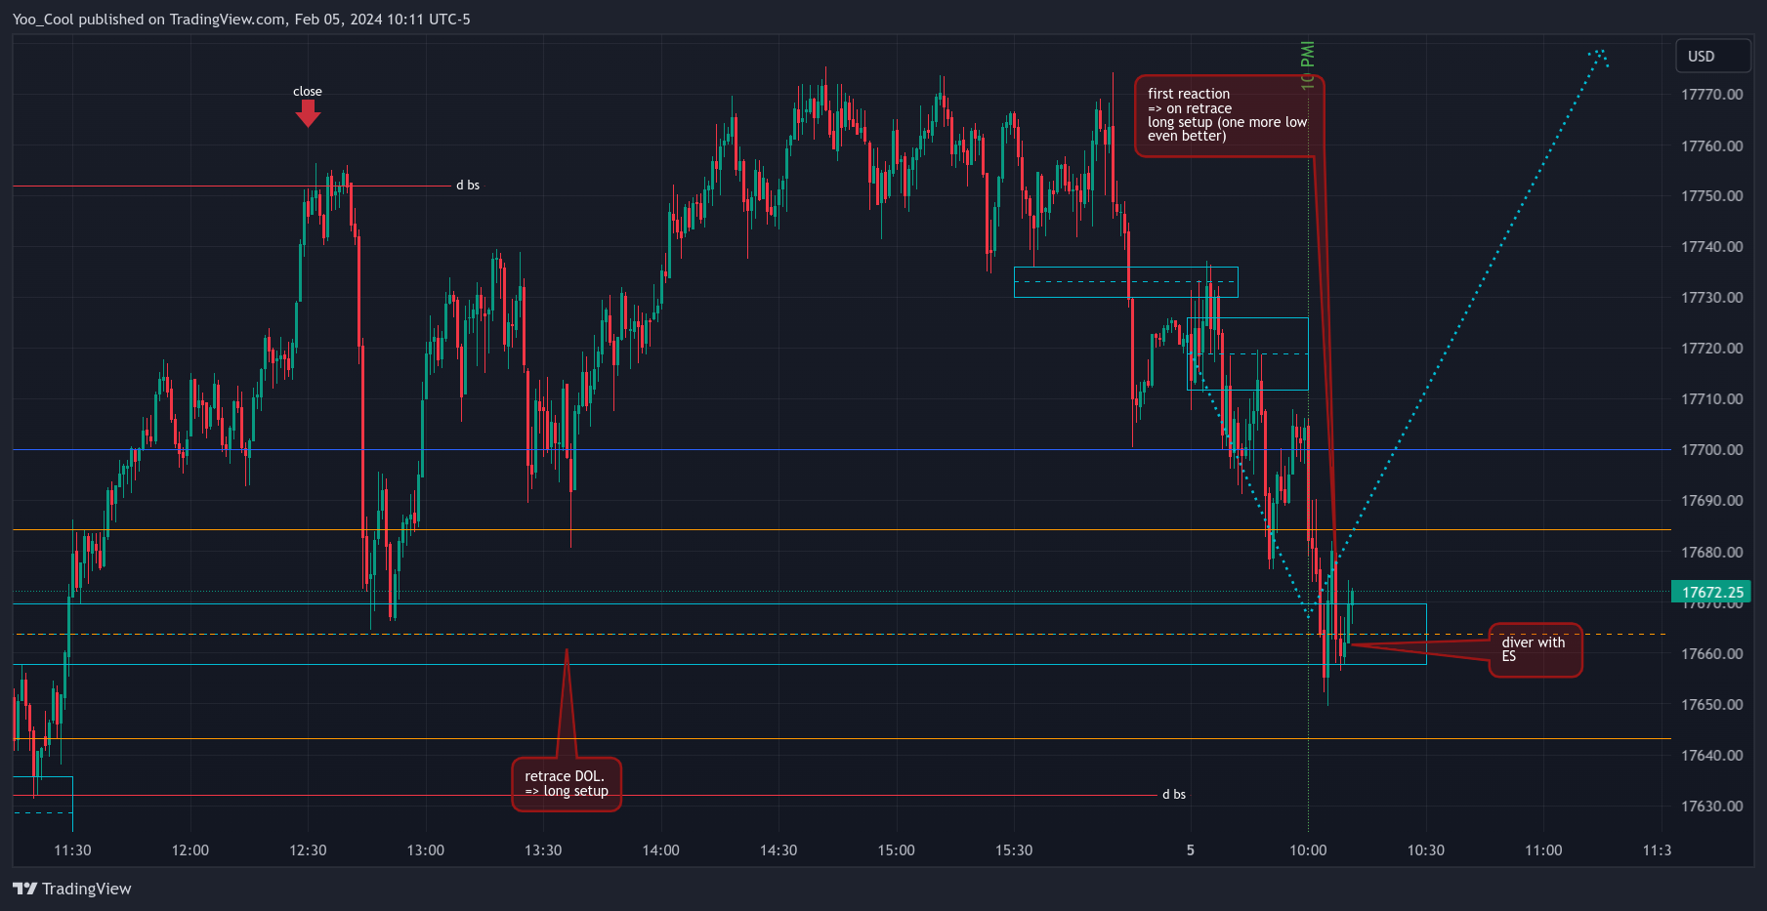Click the date '5' on time axis

click(x=1190, y=850)
